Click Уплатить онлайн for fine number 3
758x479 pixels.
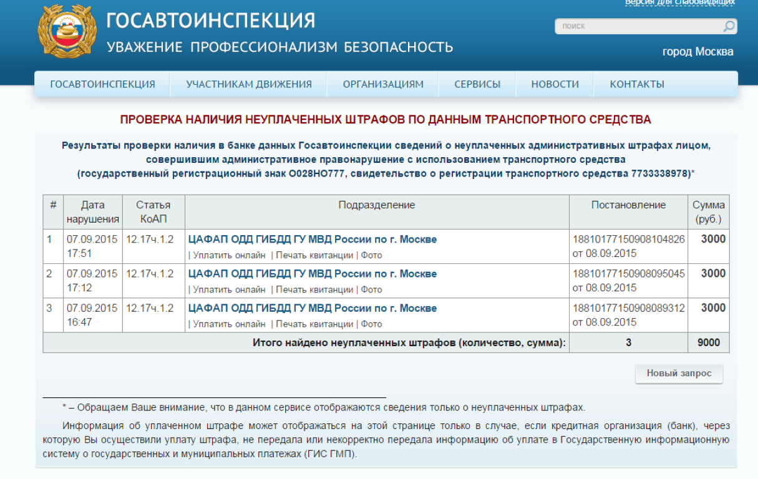pos(229,324)
